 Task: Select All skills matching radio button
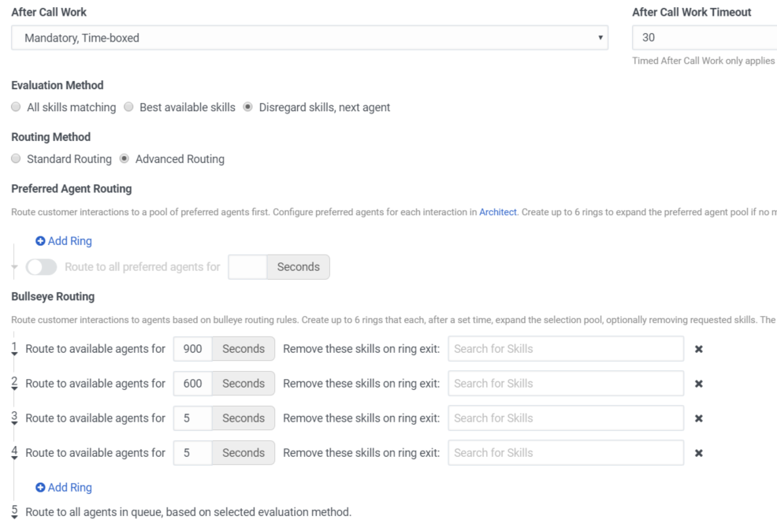click(x=16, y=107)
